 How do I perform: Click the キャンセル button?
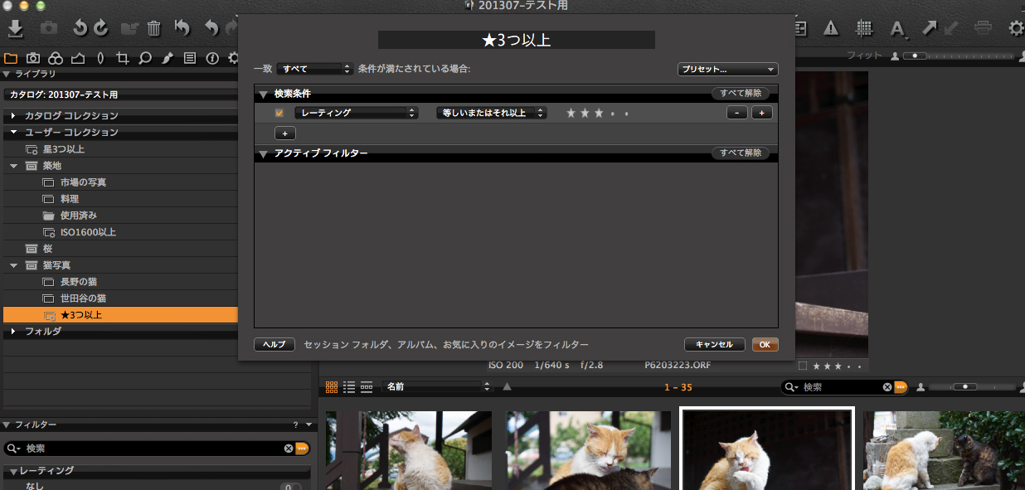tap(714, 345)
